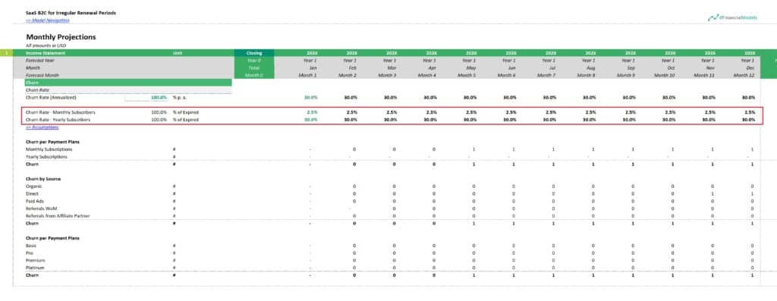Select the Apr month header
Viewport: 777px width, 301px height.
[x=432, y=67]
